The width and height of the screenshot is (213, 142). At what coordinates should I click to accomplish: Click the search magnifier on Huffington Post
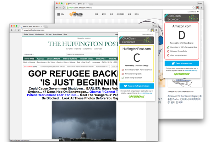tap(100, 54)
